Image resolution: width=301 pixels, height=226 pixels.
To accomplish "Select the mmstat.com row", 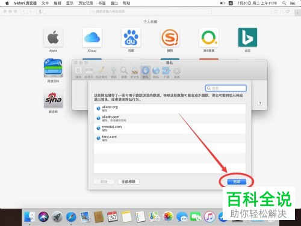I will (170, 129).
